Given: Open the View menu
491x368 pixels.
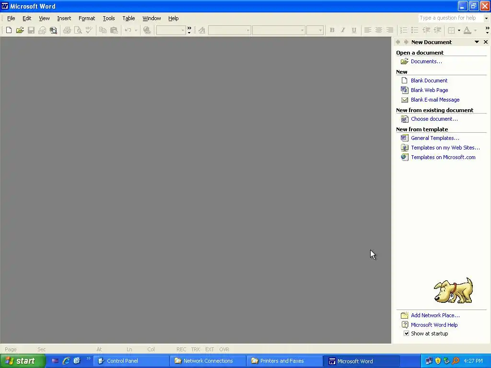Looking at the screenshot, I should click(x=44, y=18).
